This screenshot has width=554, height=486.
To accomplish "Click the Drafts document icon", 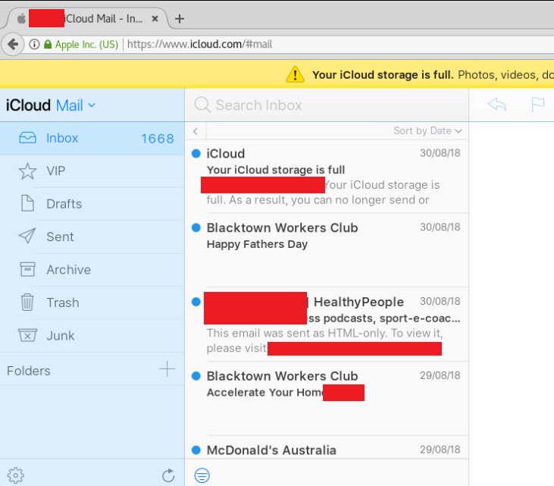I will point(27,203).
